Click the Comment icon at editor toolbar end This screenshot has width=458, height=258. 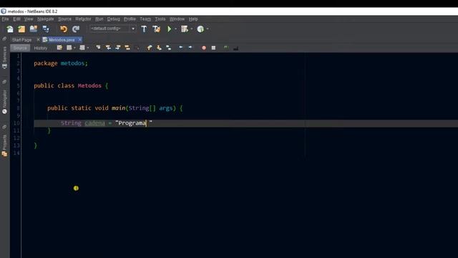pos(235,48)
